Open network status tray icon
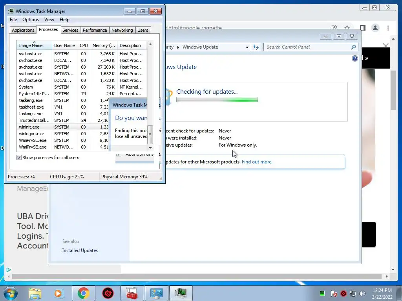Screen dimensions: 402x301 click(353, 294)
